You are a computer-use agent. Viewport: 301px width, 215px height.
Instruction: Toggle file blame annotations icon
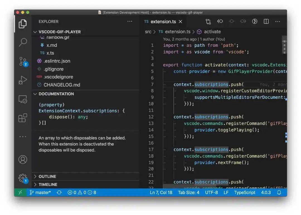point(254,21)
